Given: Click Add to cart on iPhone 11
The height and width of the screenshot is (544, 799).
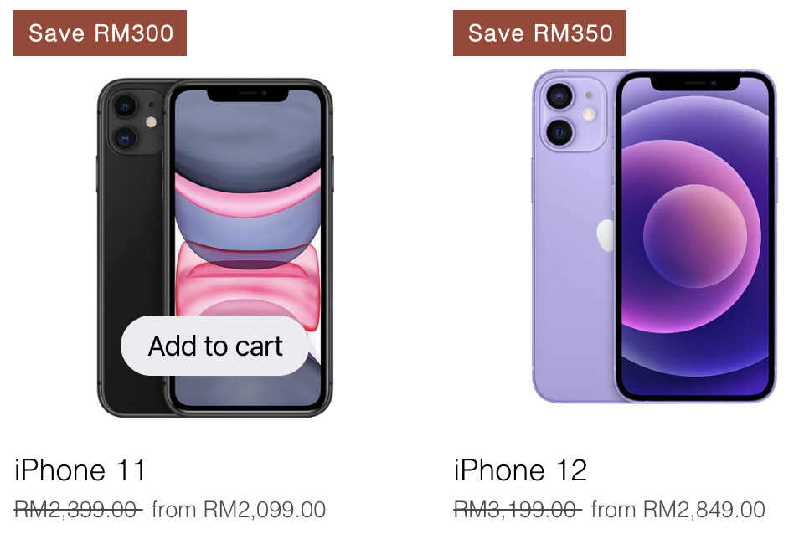Looking at the screenshot, I should pos(214,346).
